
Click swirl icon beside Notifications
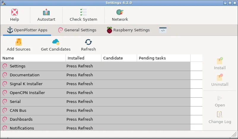tap(5, 128)
